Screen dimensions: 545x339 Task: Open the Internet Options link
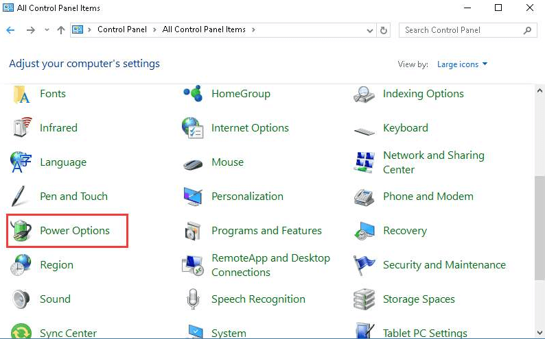coord(250,128)
